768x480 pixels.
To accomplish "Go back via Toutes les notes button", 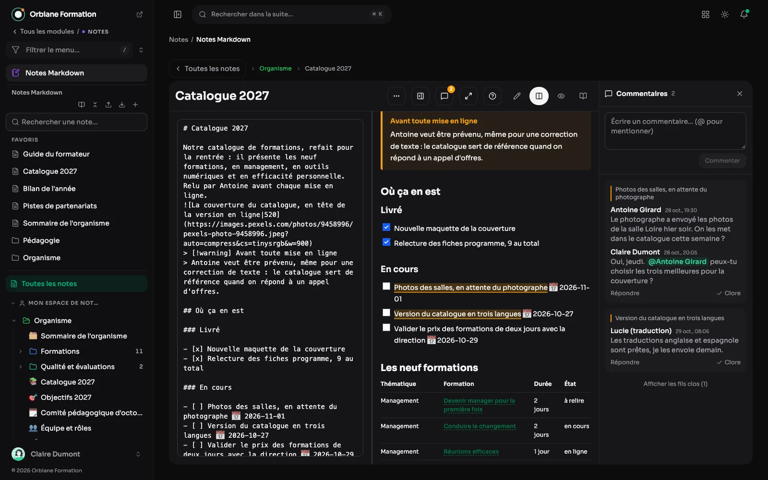I will point(207,69).
